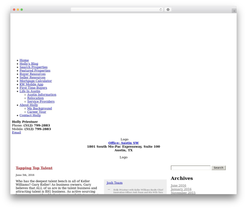Open Buyer Resources link
The width and height of the screenshot is (247, 209).
(33, 74)
